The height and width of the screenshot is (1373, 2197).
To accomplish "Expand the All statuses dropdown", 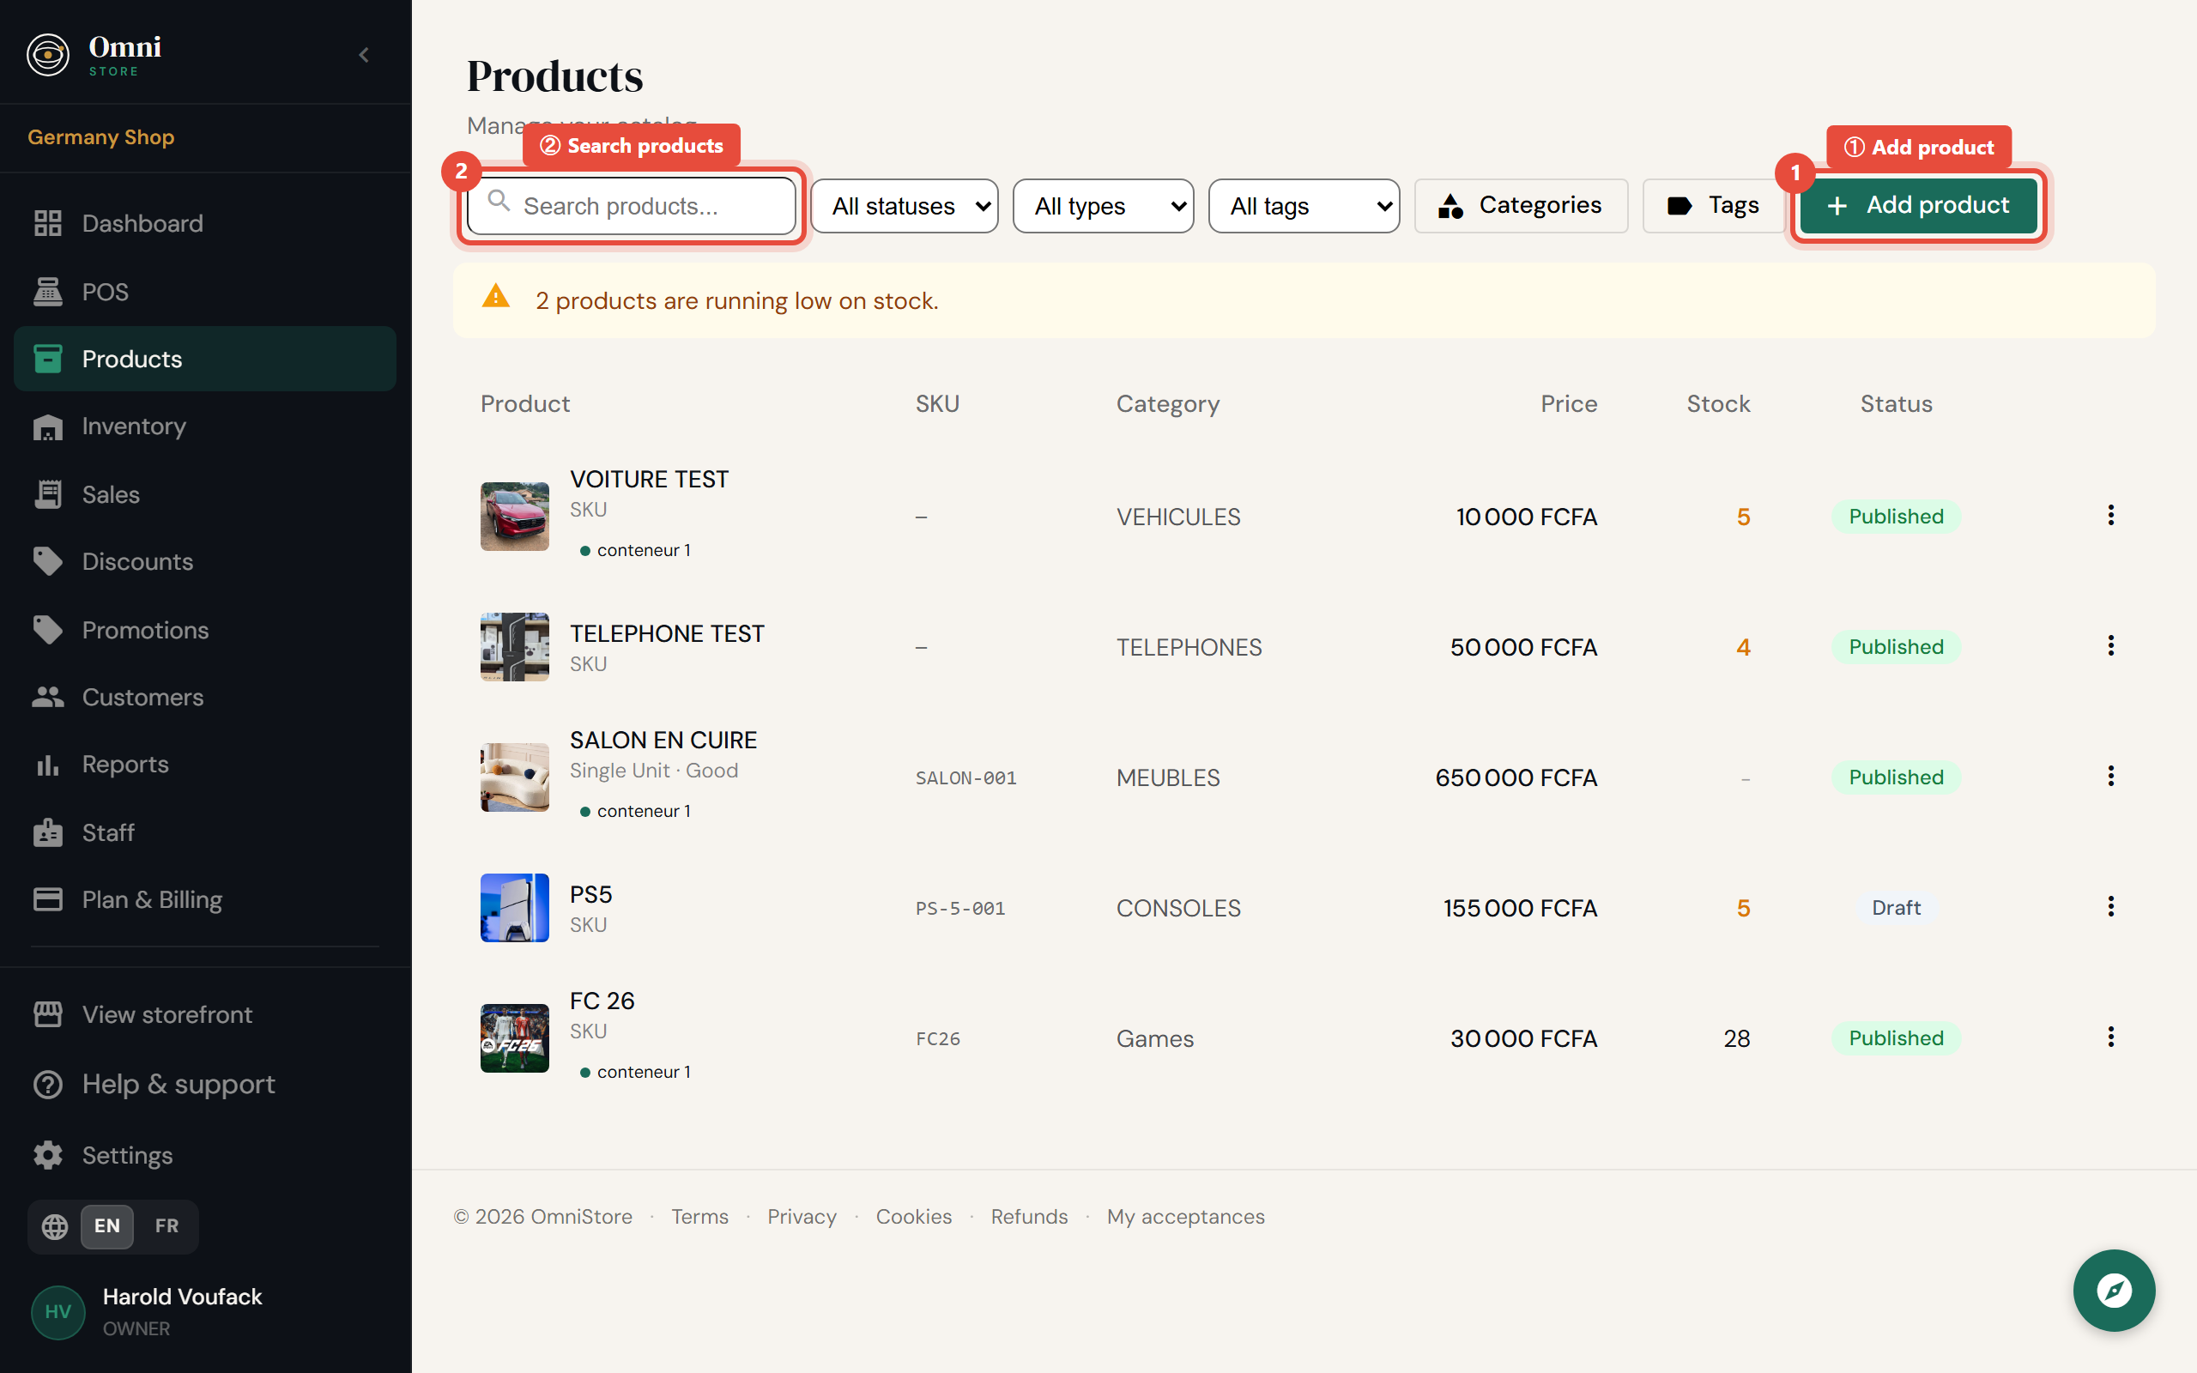I will pyautogui.click(x=905, y=206).
